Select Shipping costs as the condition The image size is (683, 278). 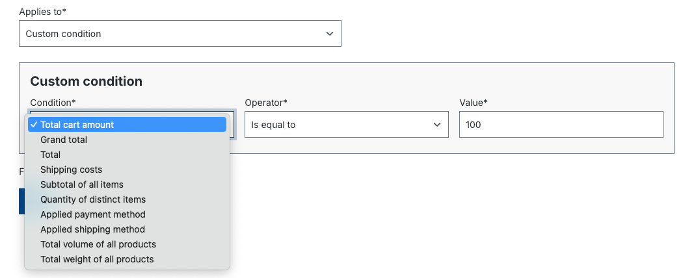pos(72,170)
